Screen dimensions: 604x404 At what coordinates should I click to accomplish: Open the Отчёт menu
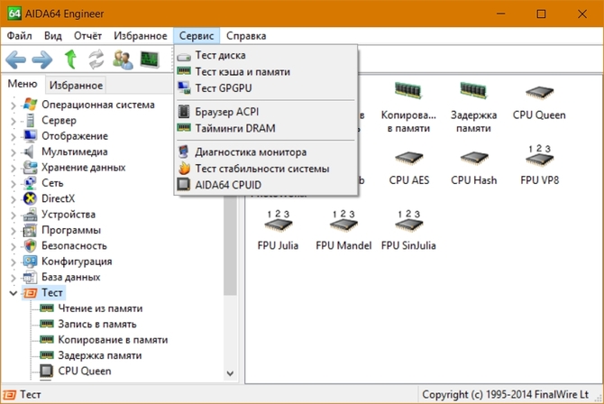point(87,36)
